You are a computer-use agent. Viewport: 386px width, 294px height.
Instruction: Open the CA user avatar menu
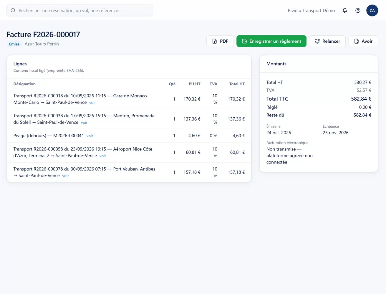point(372,11)
